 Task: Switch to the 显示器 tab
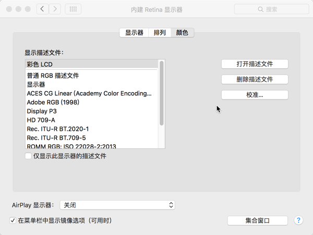click(134, 33)
